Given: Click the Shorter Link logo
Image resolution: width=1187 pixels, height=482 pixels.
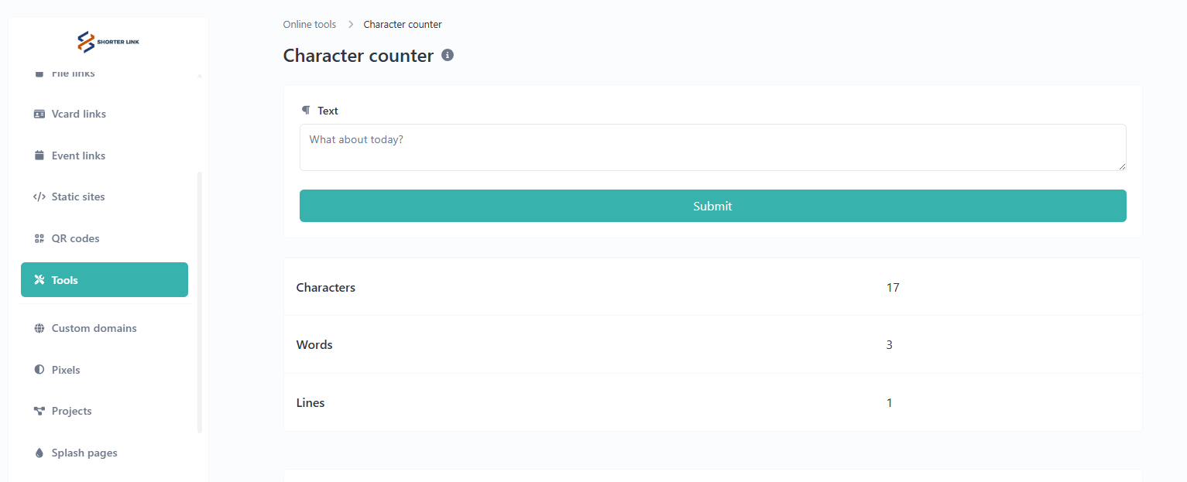Looking at the screenshot, I should 108,42.
